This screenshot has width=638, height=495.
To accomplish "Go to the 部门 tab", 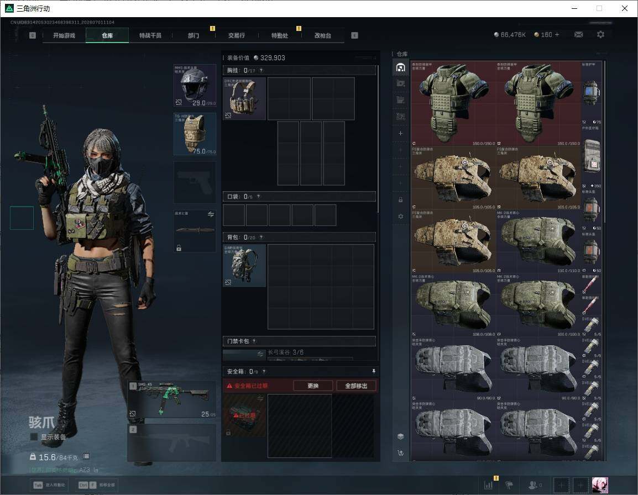I will click(x=194, y=35).
